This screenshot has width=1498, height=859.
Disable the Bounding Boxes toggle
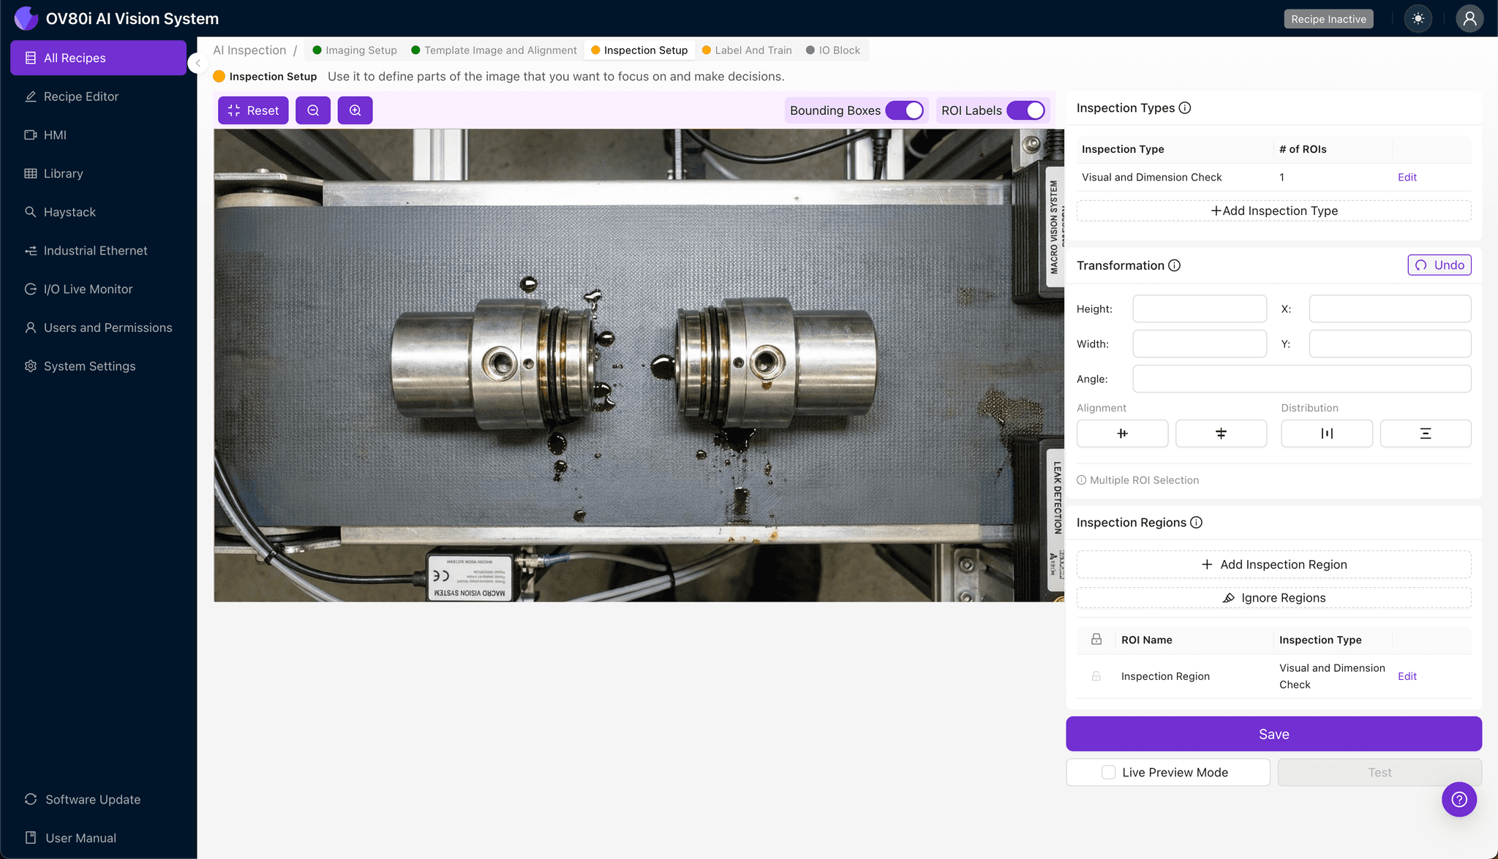tap(907, 110)
